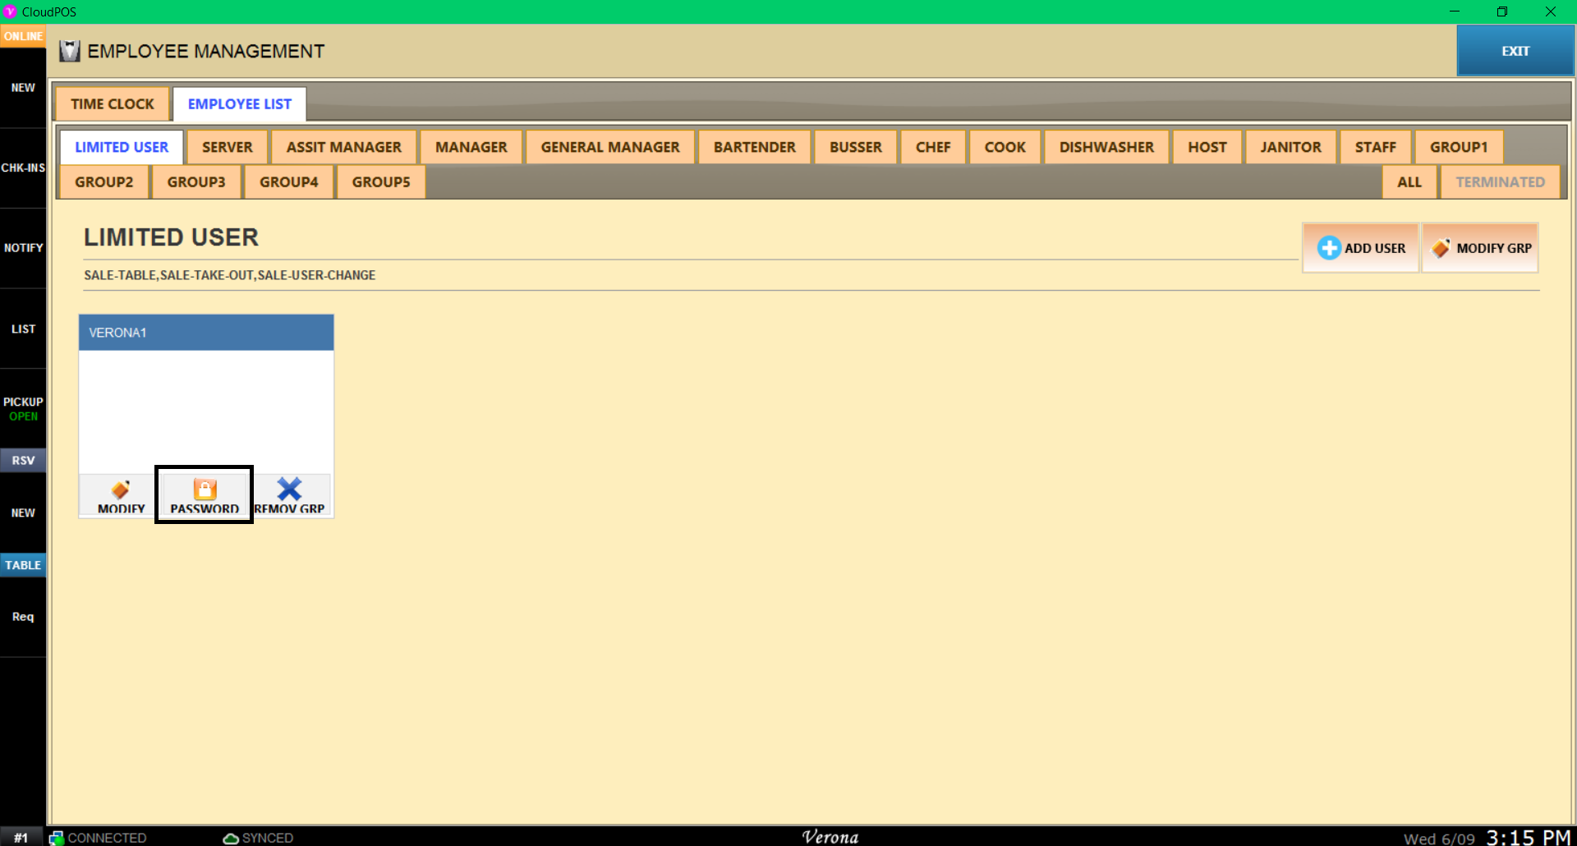Click the REMOV GRP blue X icon

(x=289, y=490)
